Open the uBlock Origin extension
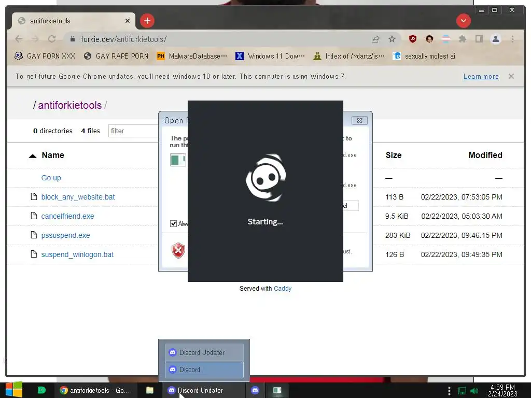The width and height of the screenshot is (531, 398). [x=412, y=39]
